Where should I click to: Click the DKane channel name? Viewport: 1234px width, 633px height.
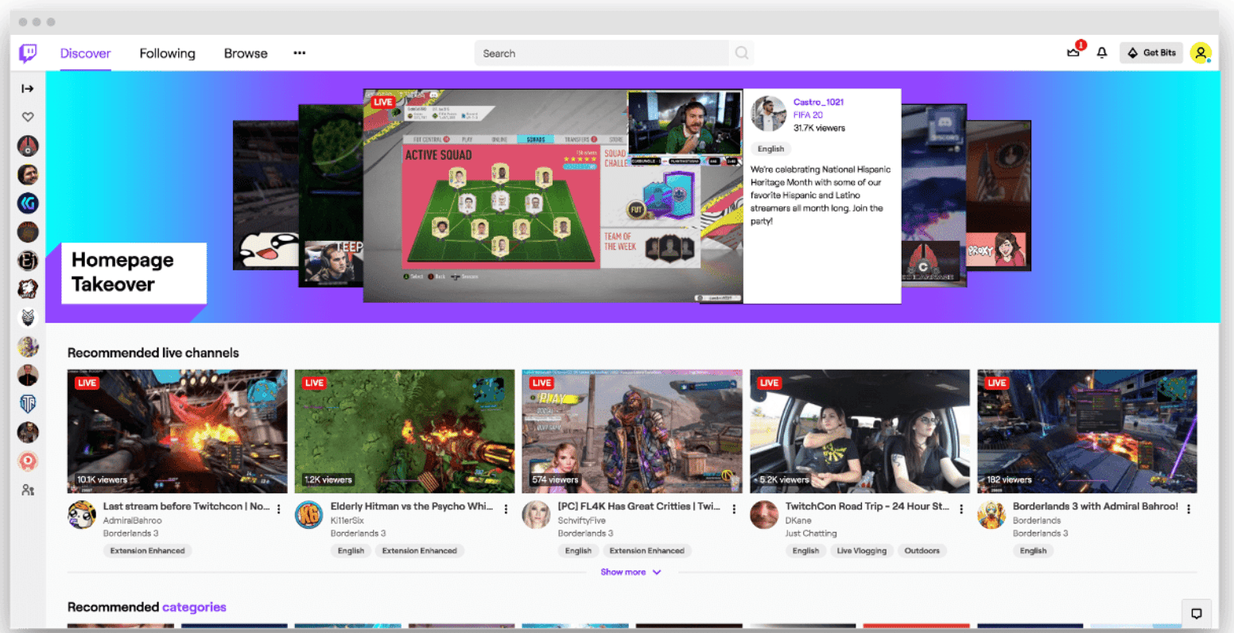click(x=798, y=520)
